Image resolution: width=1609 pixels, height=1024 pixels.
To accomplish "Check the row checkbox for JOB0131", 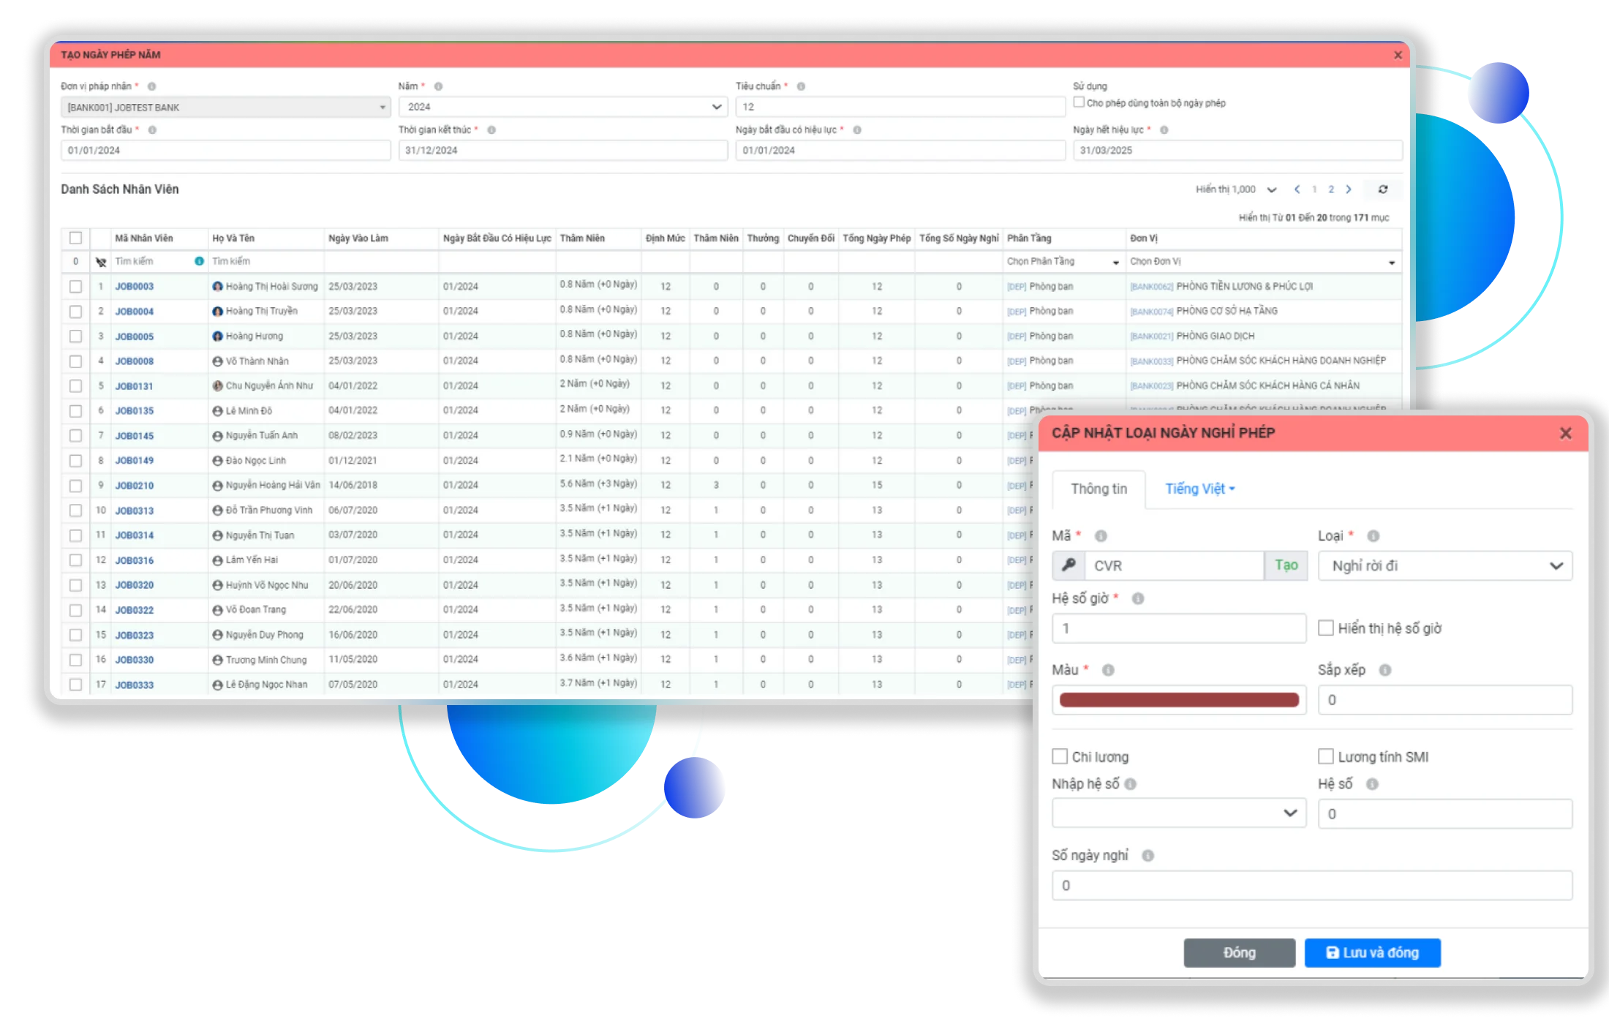I will [75, 386].
